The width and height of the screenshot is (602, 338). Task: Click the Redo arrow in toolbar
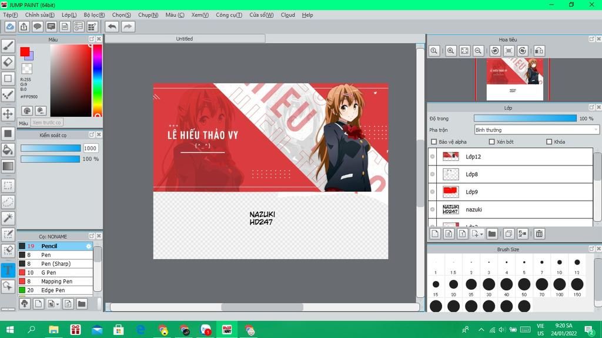pos(128,26)
